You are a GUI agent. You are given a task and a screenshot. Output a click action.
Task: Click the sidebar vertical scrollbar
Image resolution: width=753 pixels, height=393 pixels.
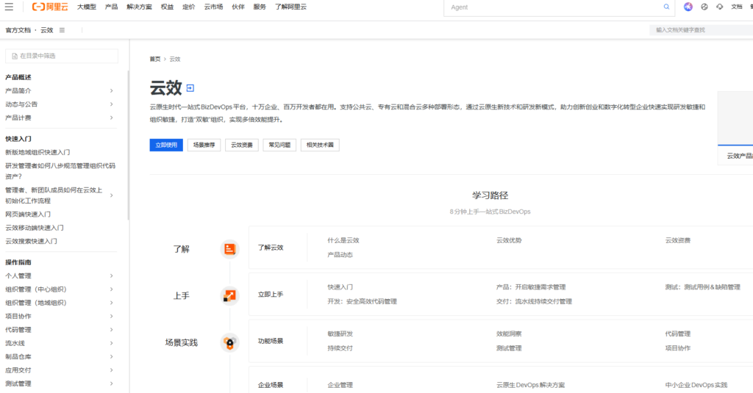click(128, 145)
